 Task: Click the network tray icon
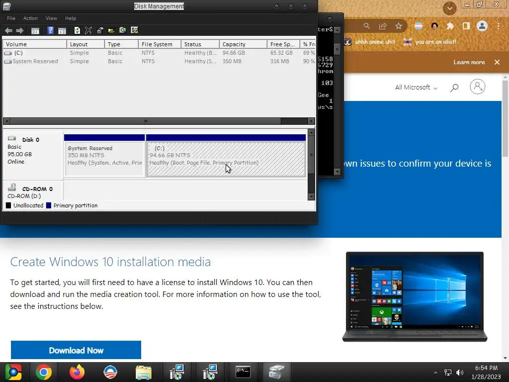pyautogui.click(x=448, y=372)
